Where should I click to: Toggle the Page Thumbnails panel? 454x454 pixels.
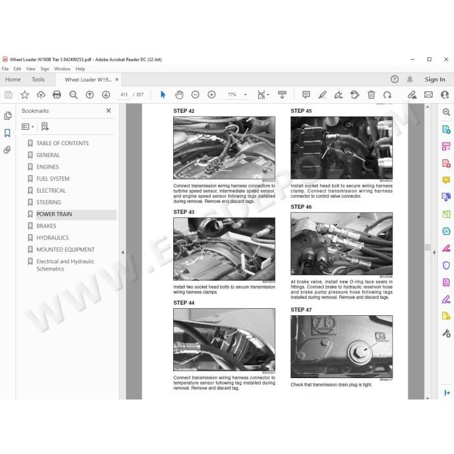[8, 116]
